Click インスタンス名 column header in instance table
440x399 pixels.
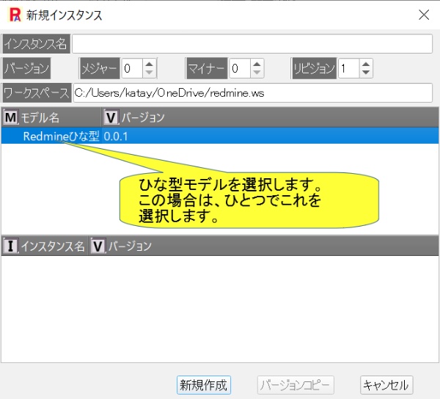(45, 246)
